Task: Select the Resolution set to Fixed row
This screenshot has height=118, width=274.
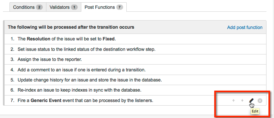Action: point(135,39)
